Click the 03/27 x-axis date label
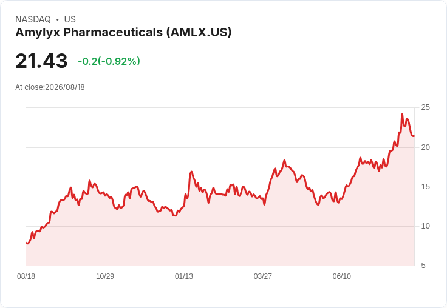Image resolution: width=447 pixels, height=308 pixels. pyautogui.click(x=262, y=276)
